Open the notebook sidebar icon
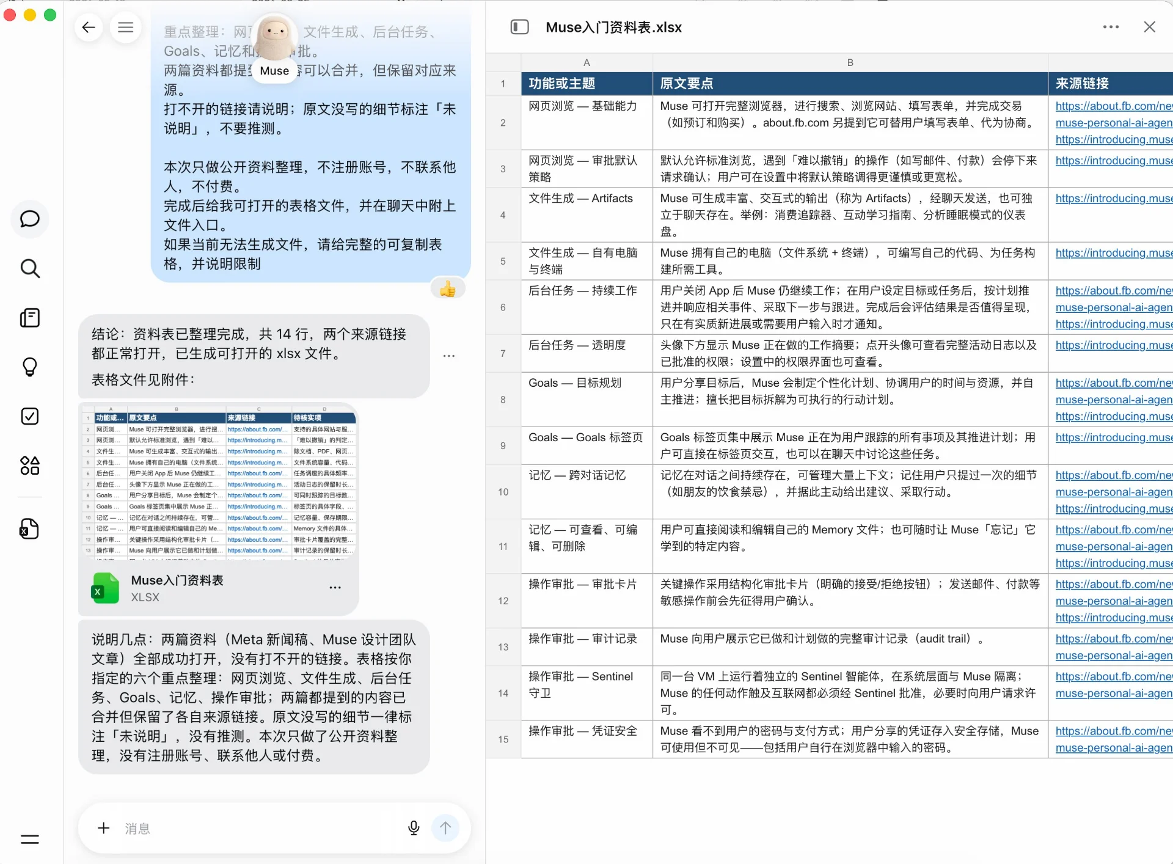This screenshot has width=1173, height=864. pos(30,318)
